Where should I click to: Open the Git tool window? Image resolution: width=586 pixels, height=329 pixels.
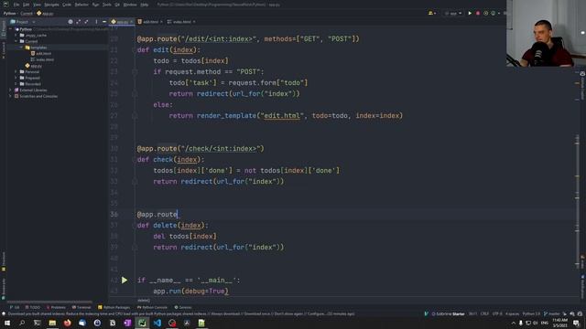(x=15, y=307)
